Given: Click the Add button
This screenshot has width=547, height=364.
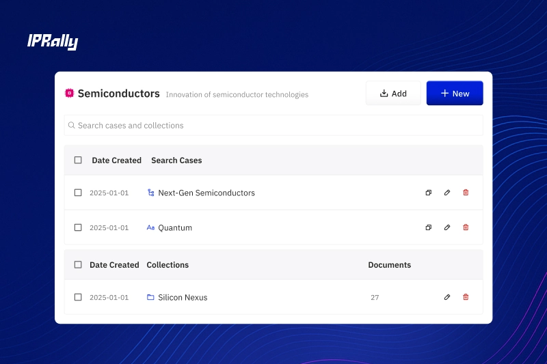Looking at the screenshot, I should click(393, 93).
